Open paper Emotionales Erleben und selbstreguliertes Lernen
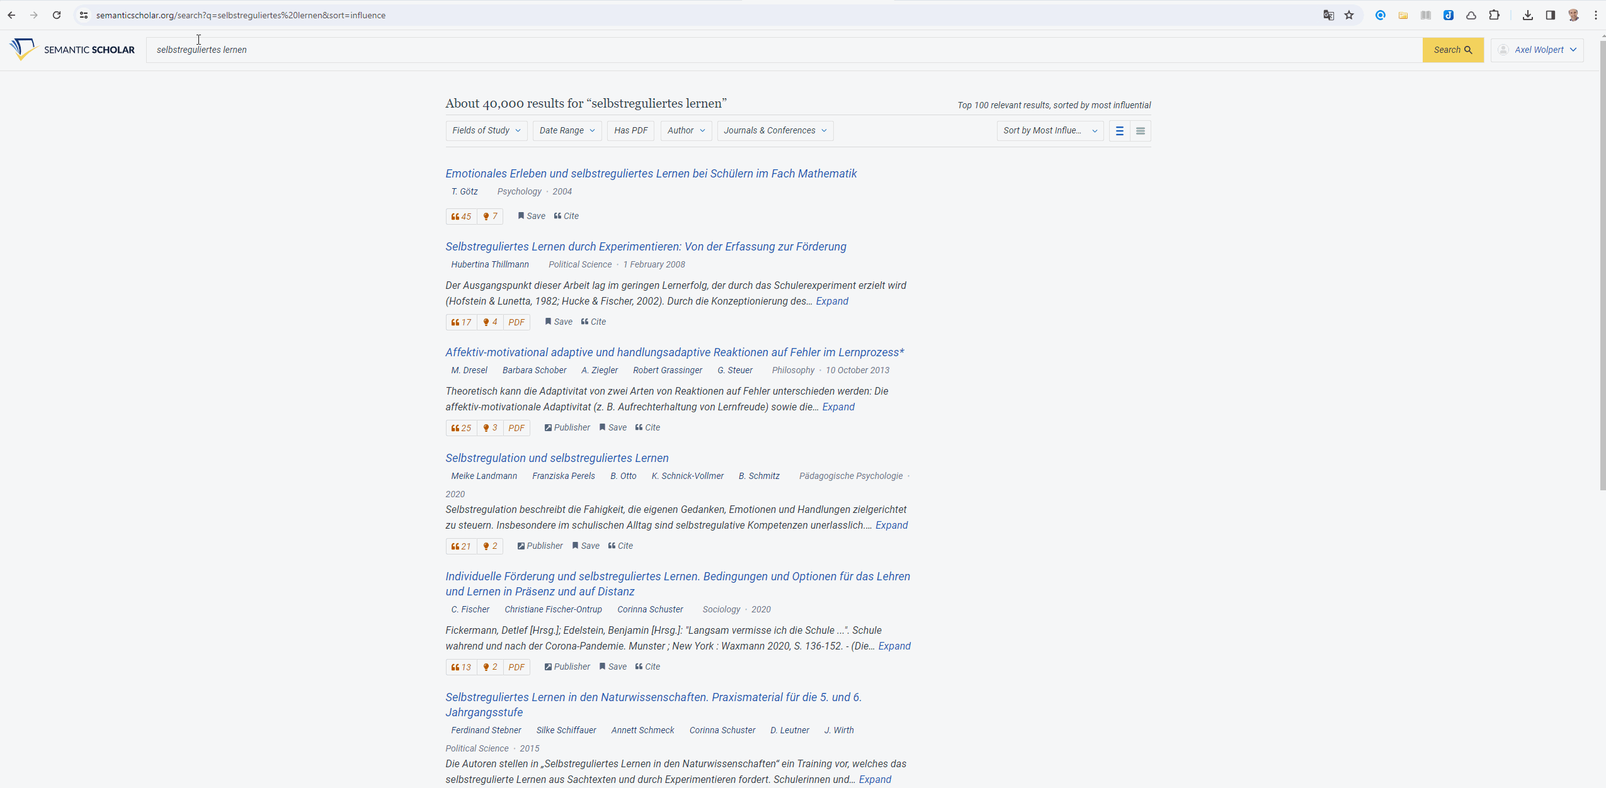Image resolution: width=1606 pixels, height=788 pixels. pyautogui.click(x=651, y=174)
